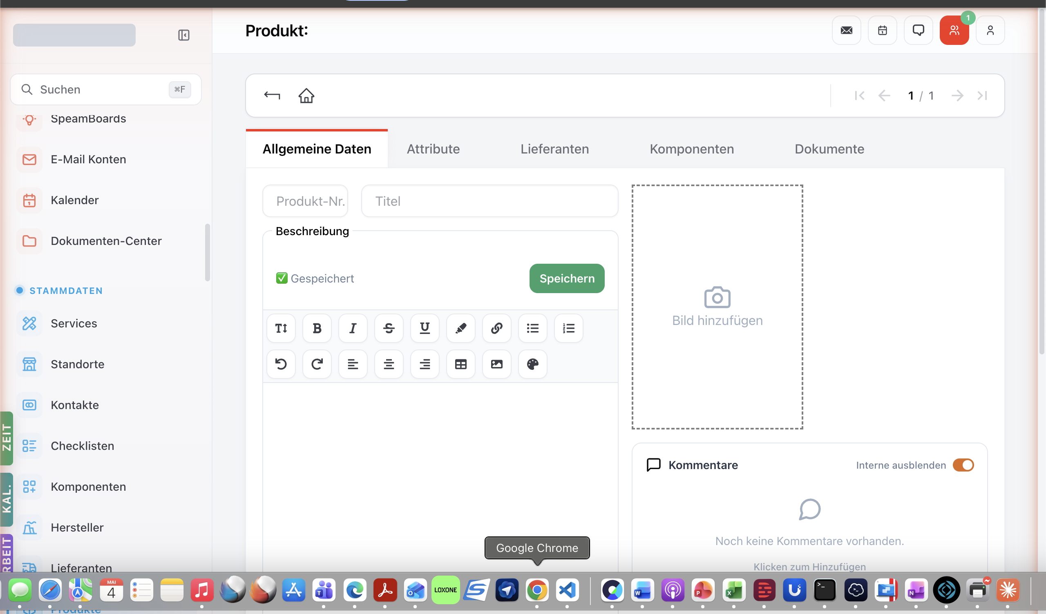Switch to the Dokumente tab
1046x614 pixels.
click(829, 149)
